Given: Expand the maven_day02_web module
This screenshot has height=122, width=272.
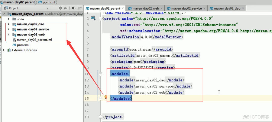Looking at the screenshot, I should click(x=8, y=35).
